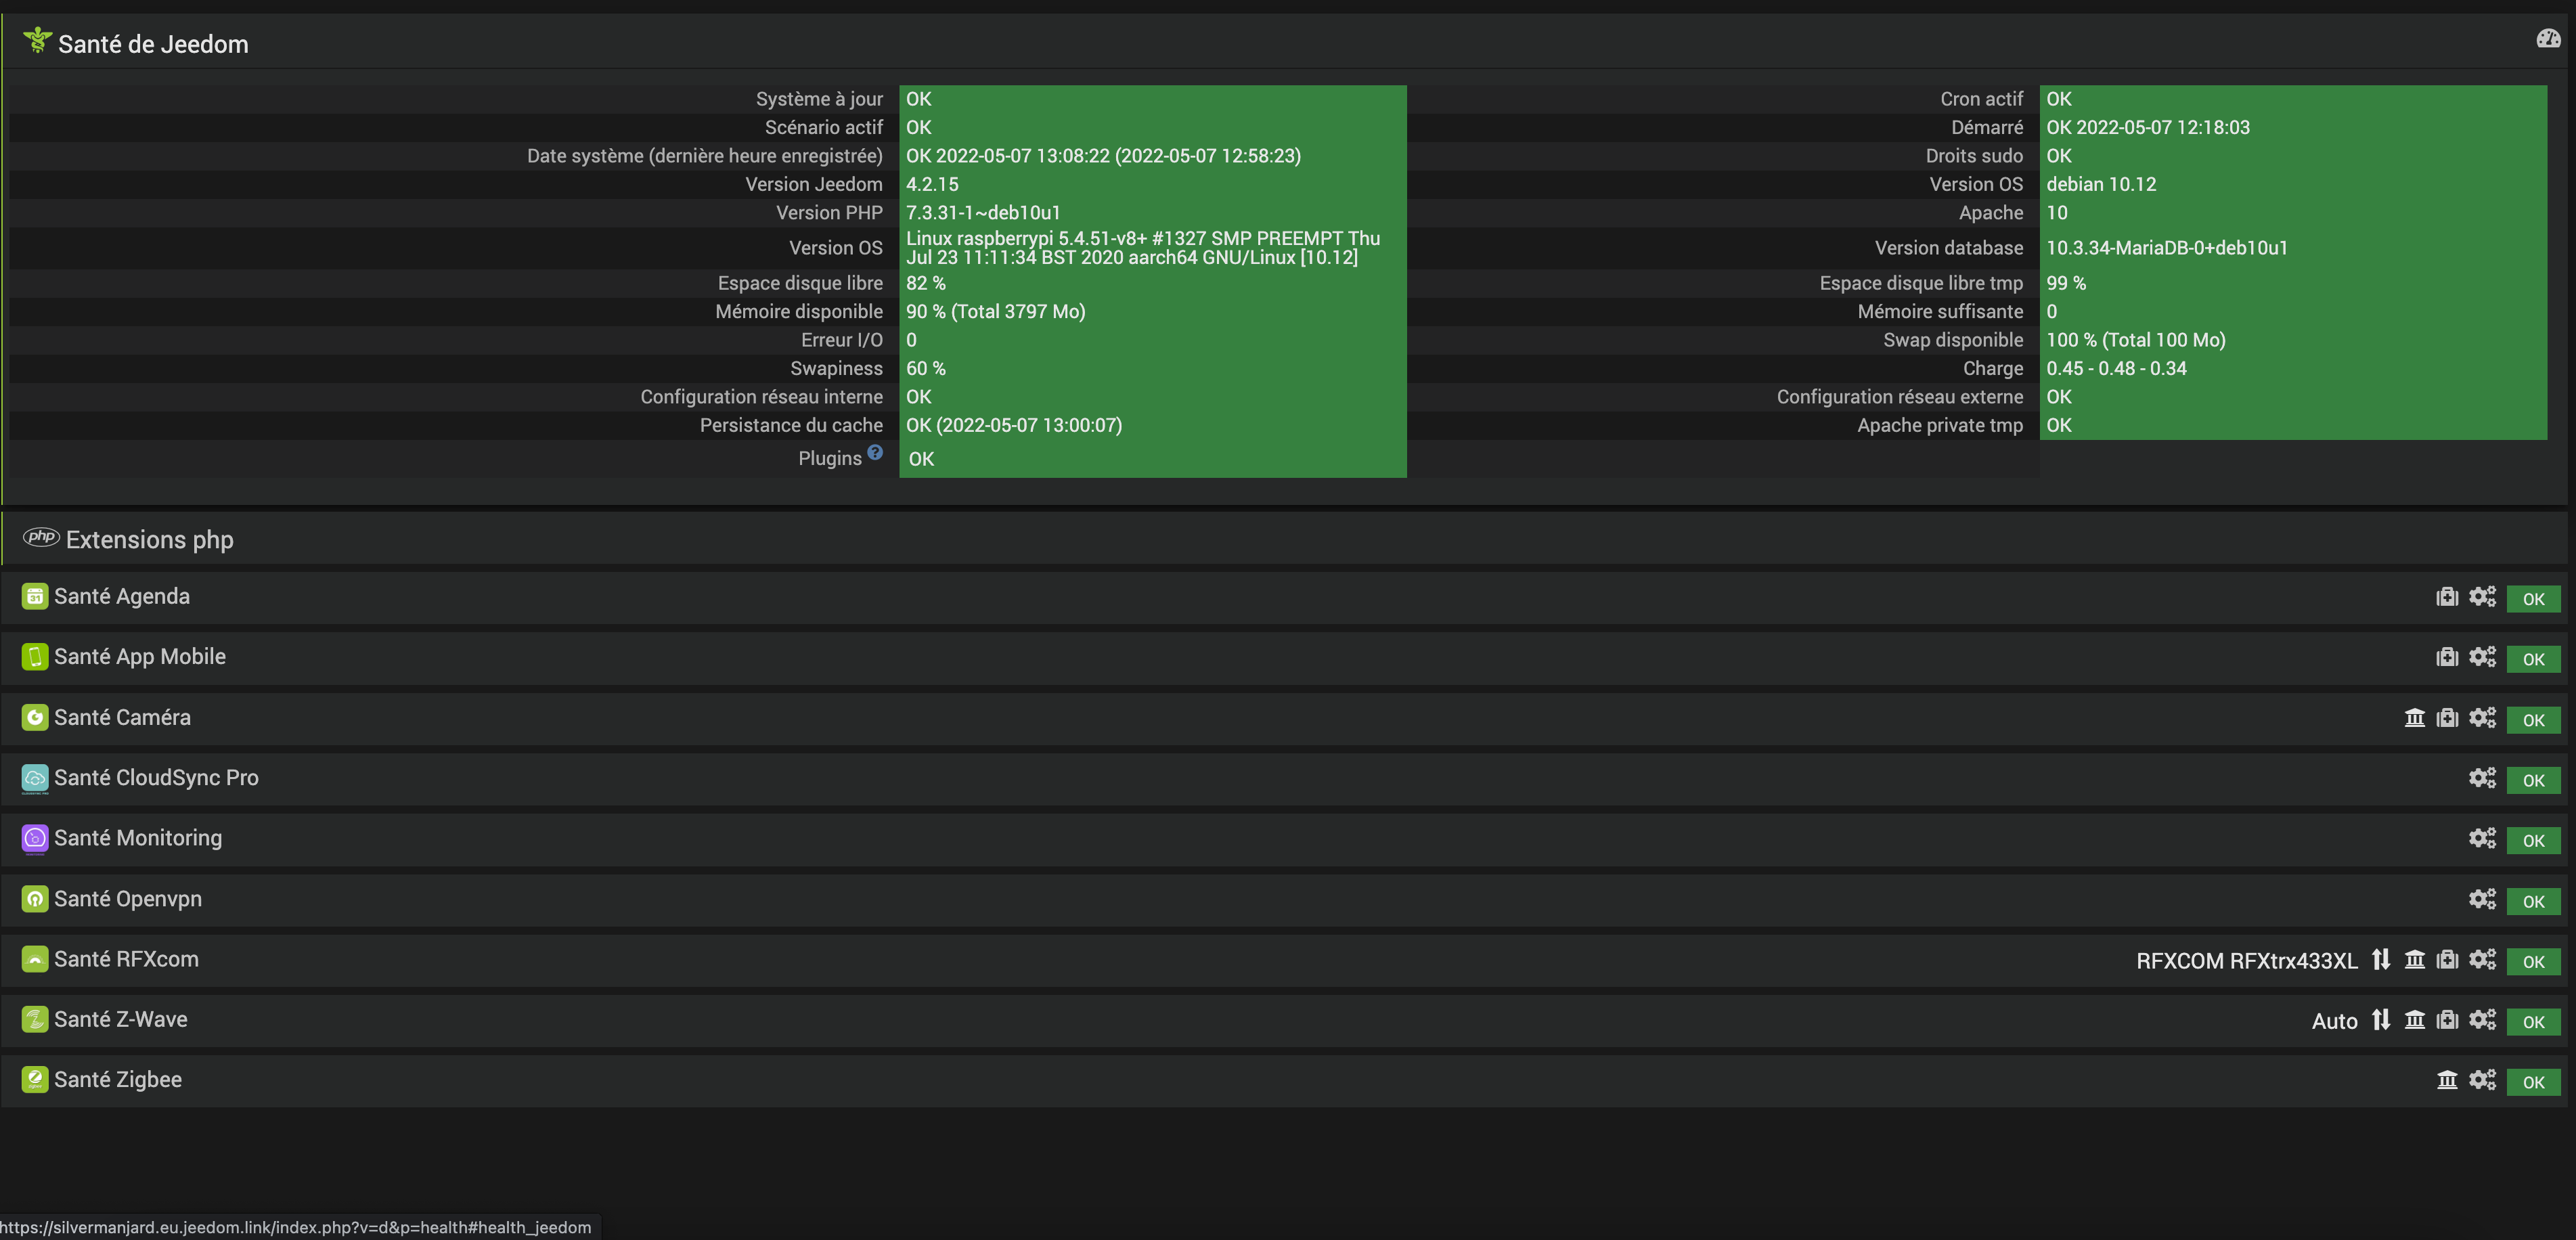Expand the Extensions php section
The width and height of the screenshot is (2576, 1240).
click(149, 540)
